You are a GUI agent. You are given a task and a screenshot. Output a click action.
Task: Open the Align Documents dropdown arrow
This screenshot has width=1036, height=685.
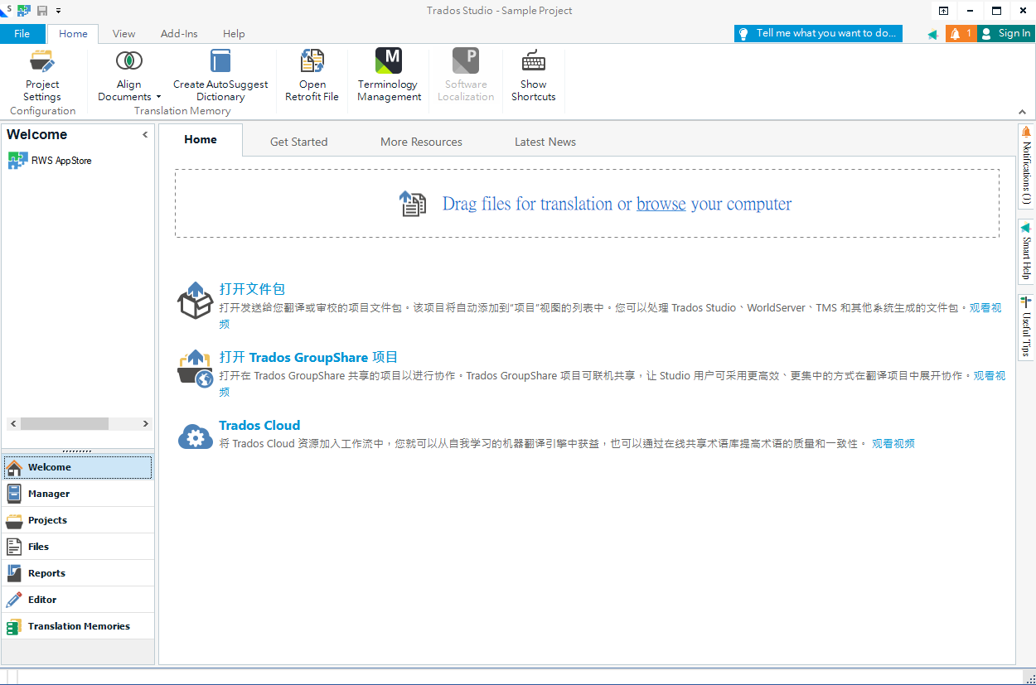159,97
